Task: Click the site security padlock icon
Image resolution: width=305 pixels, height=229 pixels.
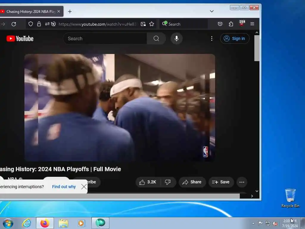Action: (39, 24)
